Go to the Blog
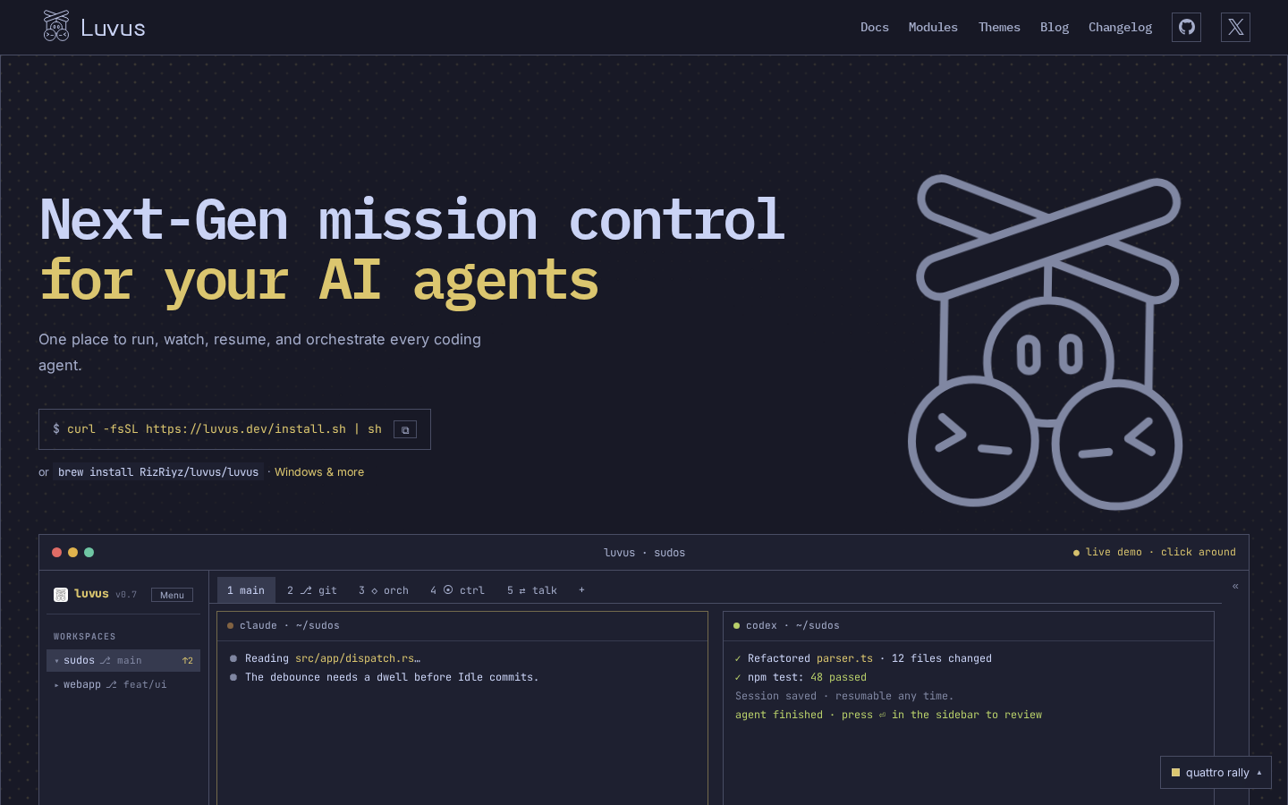1288x805 pixels. [1055, 27]
